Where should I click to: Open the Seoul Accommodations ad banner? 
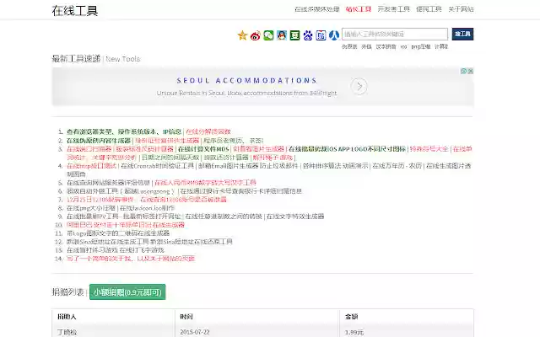pos(262,86)
